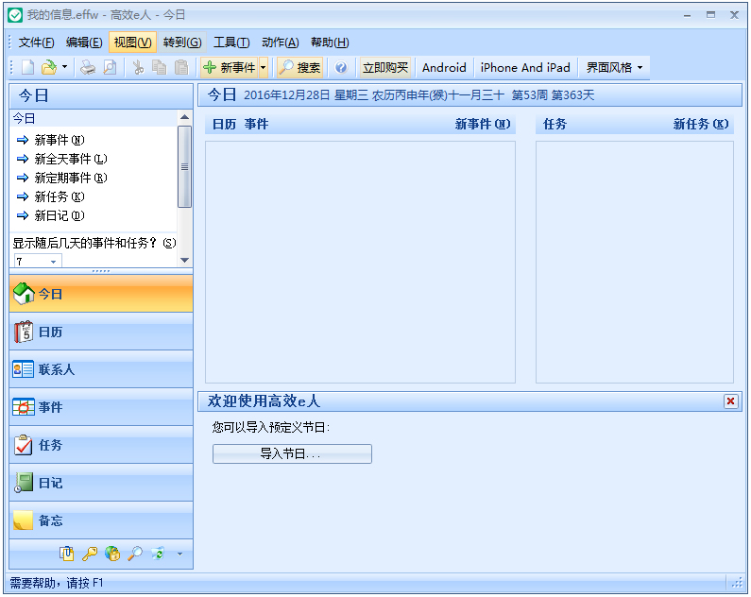751x597 pixels.
Task: Click the empty tasks list area
Action: [x=635, y=262]
